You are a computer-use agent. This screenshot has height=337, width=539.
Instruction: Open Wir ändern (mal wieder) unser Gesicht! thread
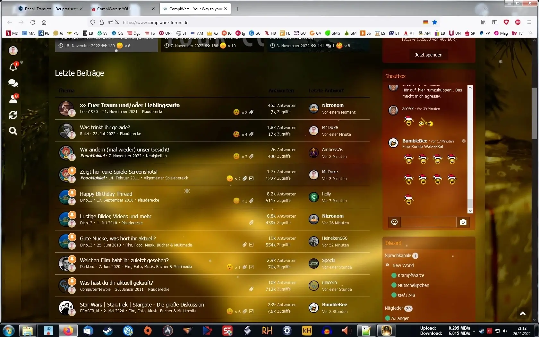click(124, 150)
